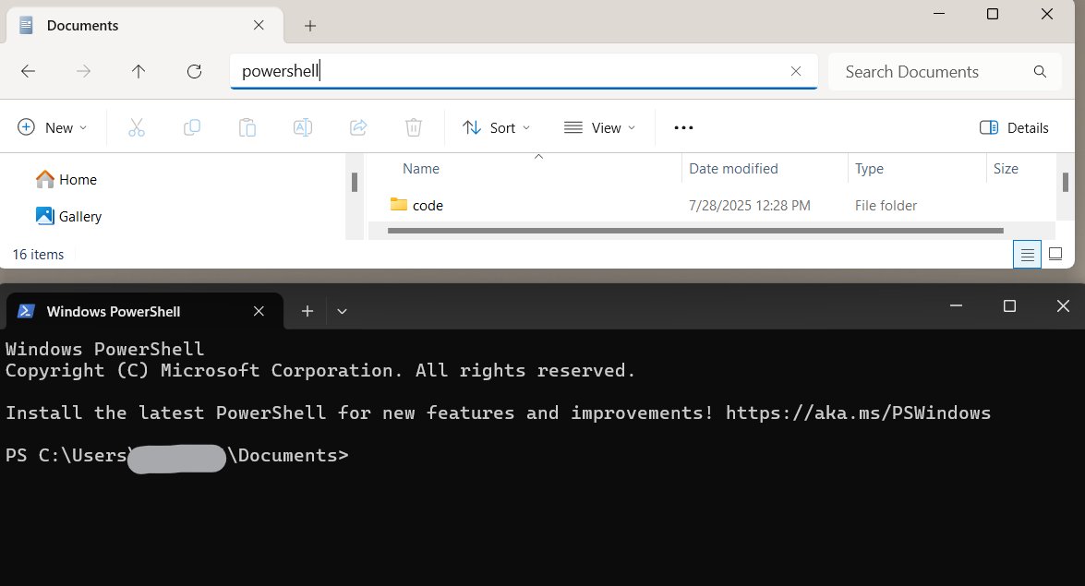
Task: Switch to large thumbnails view
Action: point(1055,254)
